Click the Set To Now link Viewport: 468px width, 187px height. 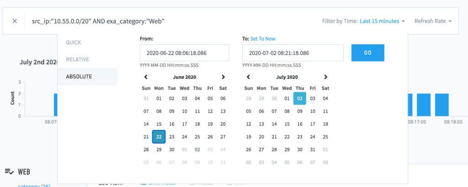[x=263, y=39]
